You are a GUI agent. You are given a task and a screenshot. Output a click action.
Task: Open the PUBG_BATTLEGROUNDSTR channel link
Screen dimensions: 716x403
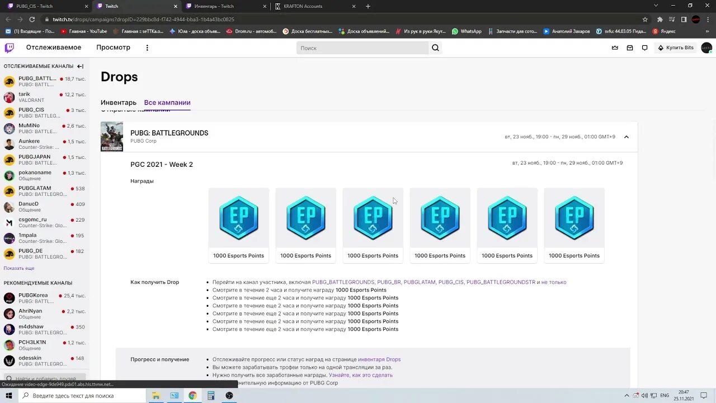pos(501,282)
